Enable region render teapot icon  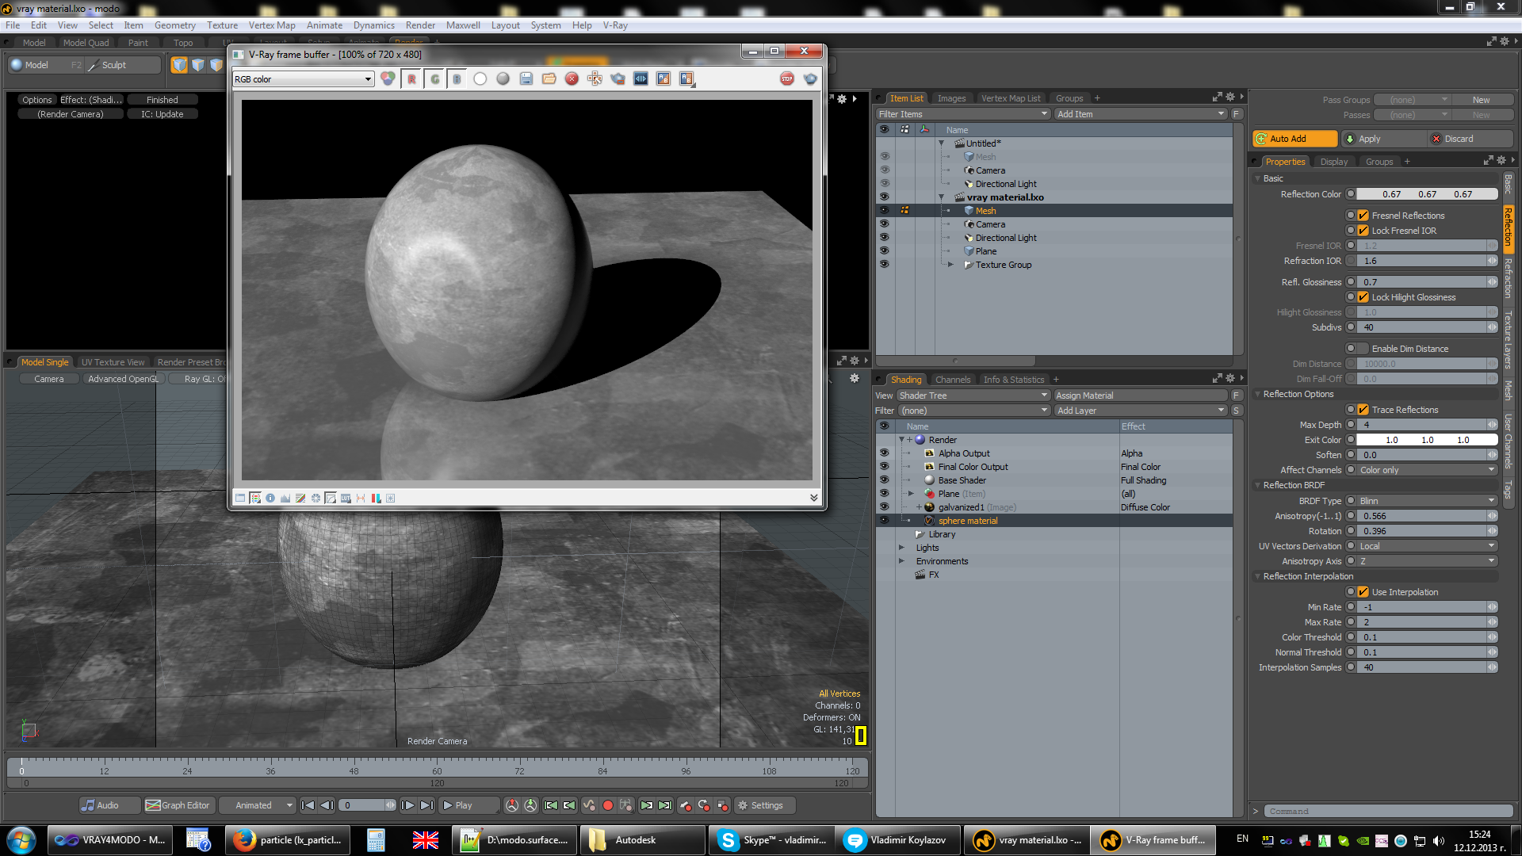click(618, 79)
